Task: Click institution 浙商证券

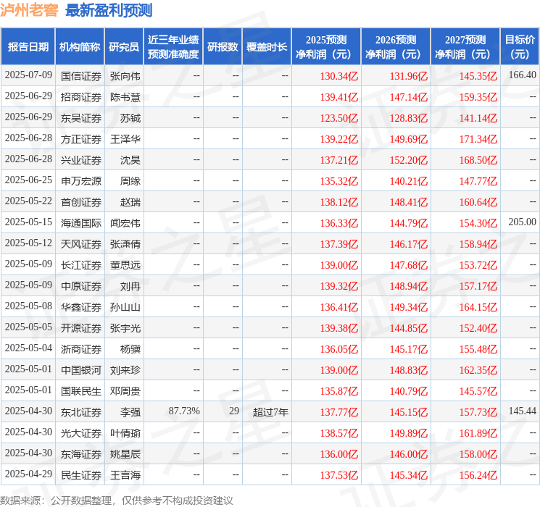Action: [81, 349]
